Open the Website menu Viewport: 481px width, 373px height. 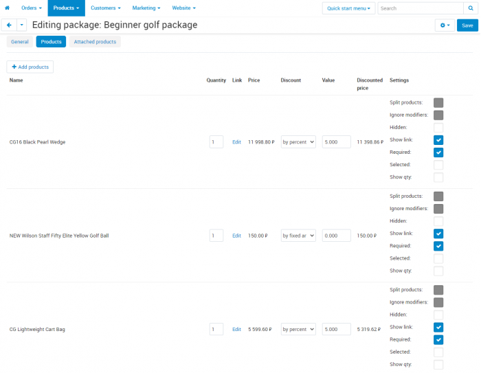(183, 8)
